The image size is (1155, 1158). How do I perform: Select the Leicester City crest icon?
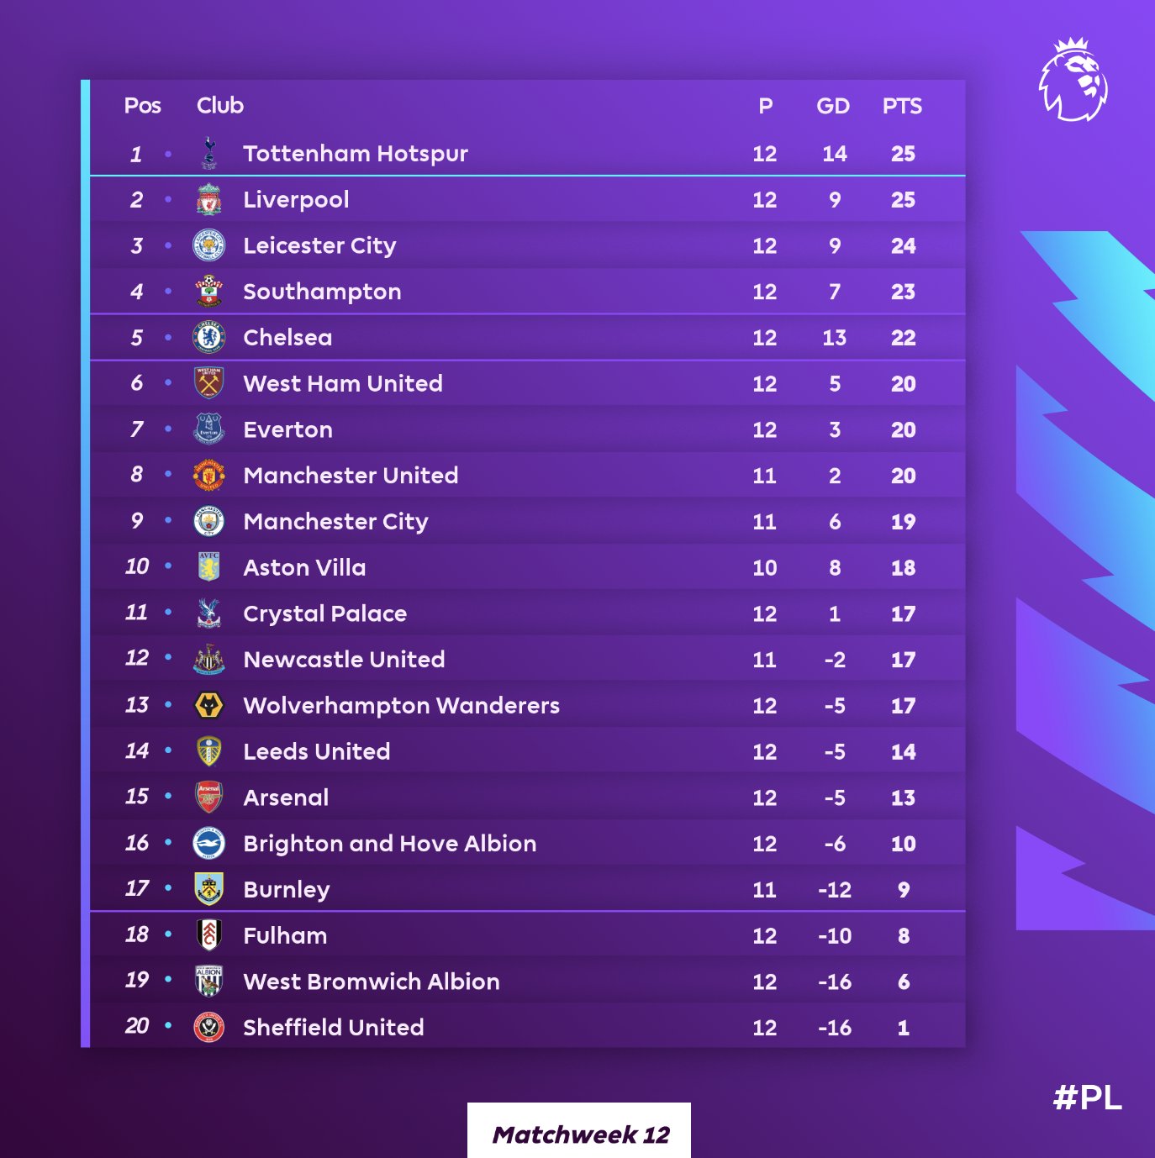[208, 245]
